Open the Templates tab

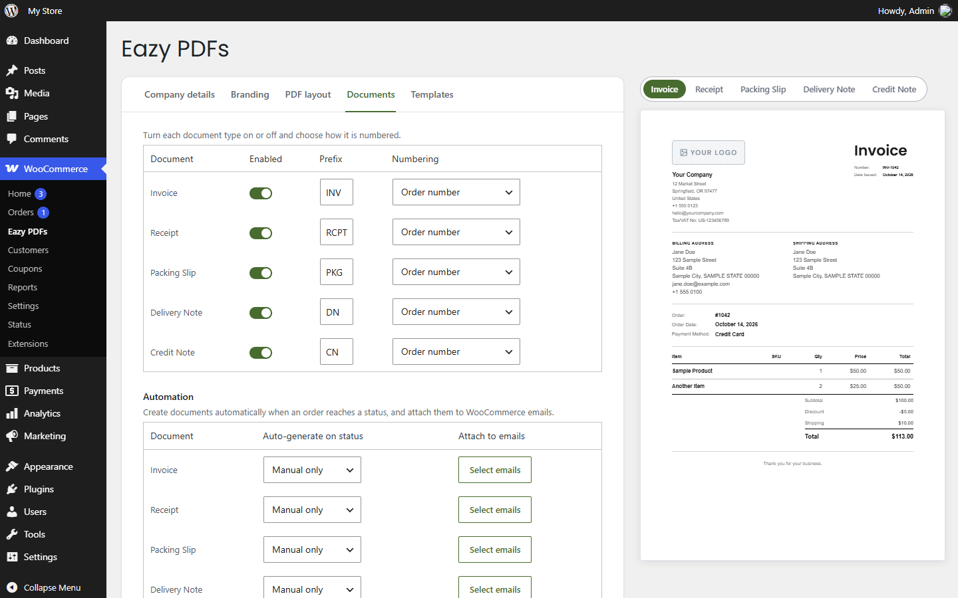[x=432, y=94]
